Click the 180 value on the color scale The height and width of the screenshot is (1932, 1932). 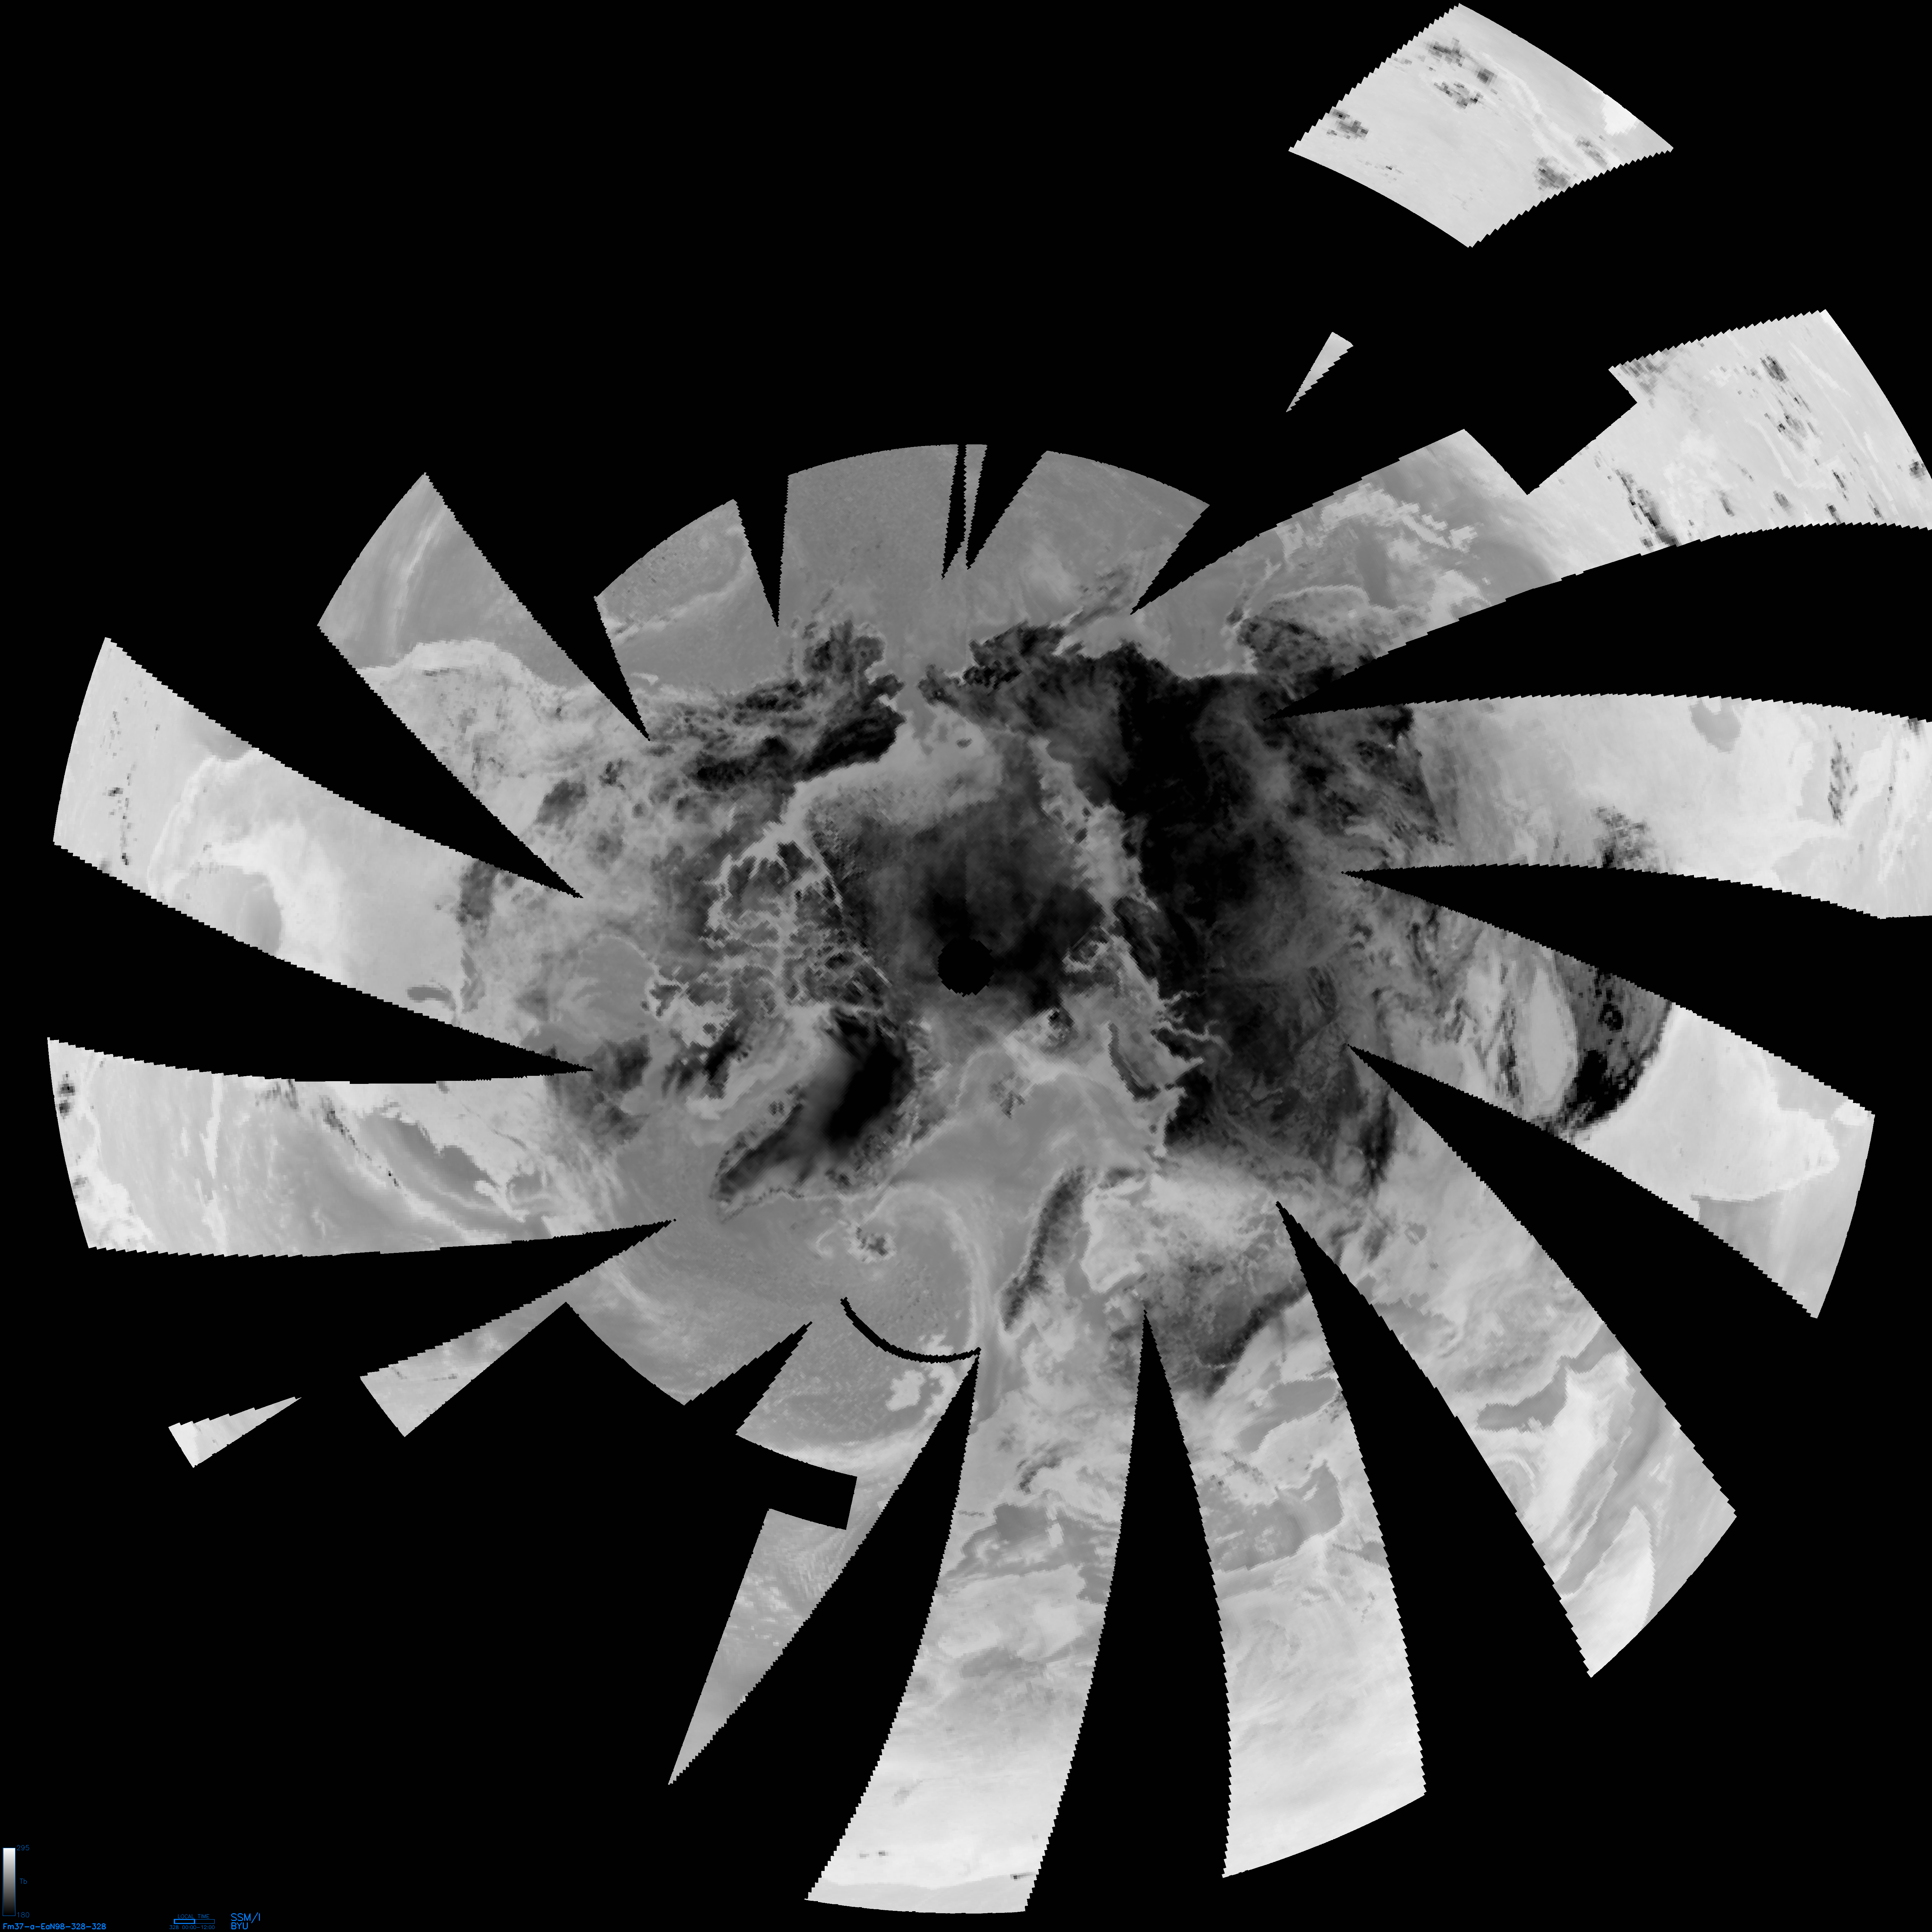(23, 1915)
